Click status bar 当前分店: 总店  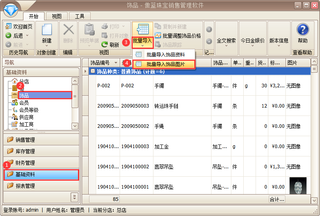click(x=110, y=210)
